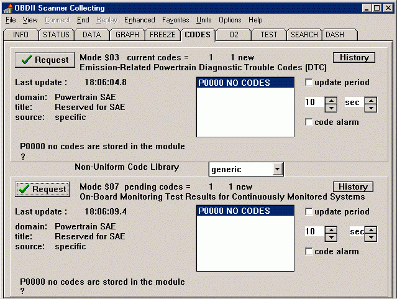Screen dimensions: 397x299
Task: Switch to the STATUS tab
Action: pyautogui.click(x=56, y=35)
